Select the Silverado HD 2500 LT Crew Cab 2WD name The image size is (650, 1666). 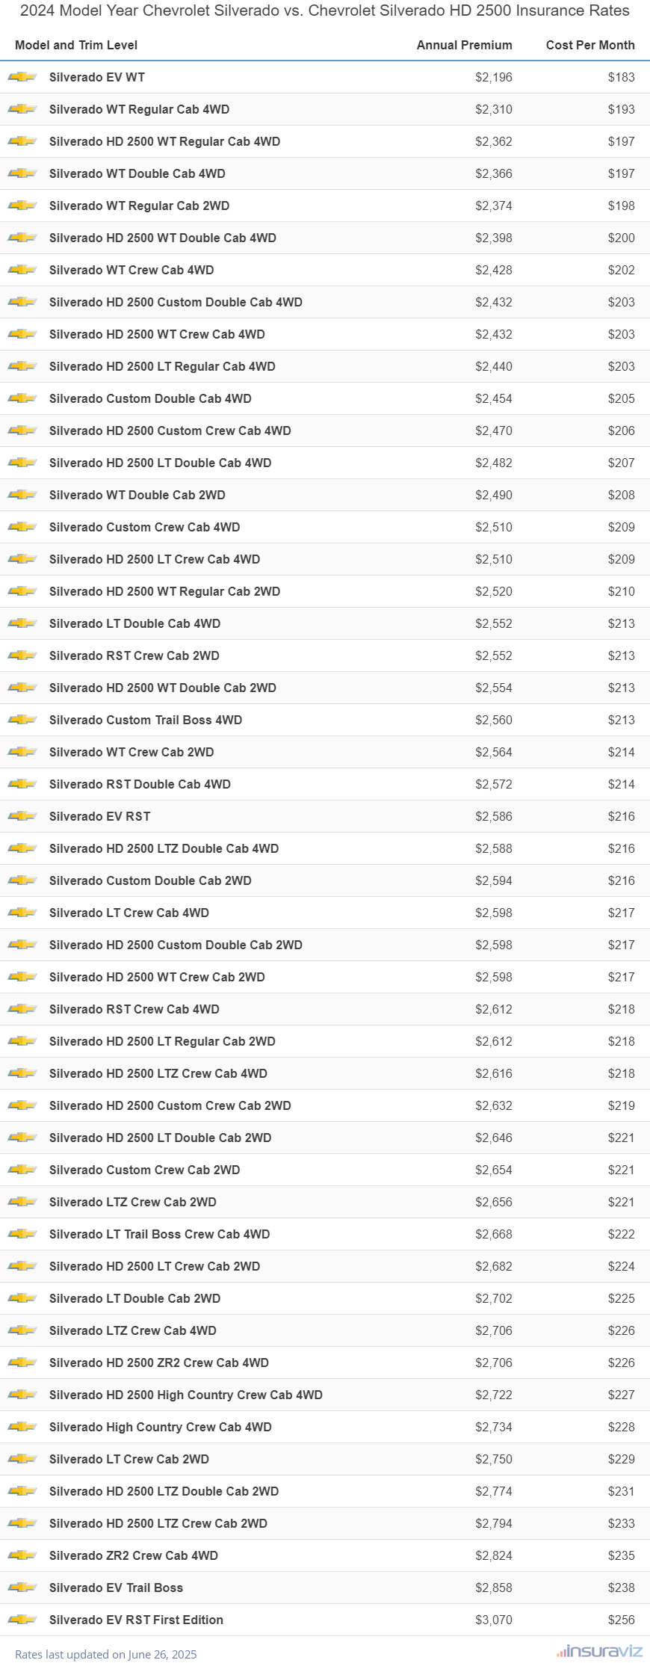click(x=155, y=1266)
